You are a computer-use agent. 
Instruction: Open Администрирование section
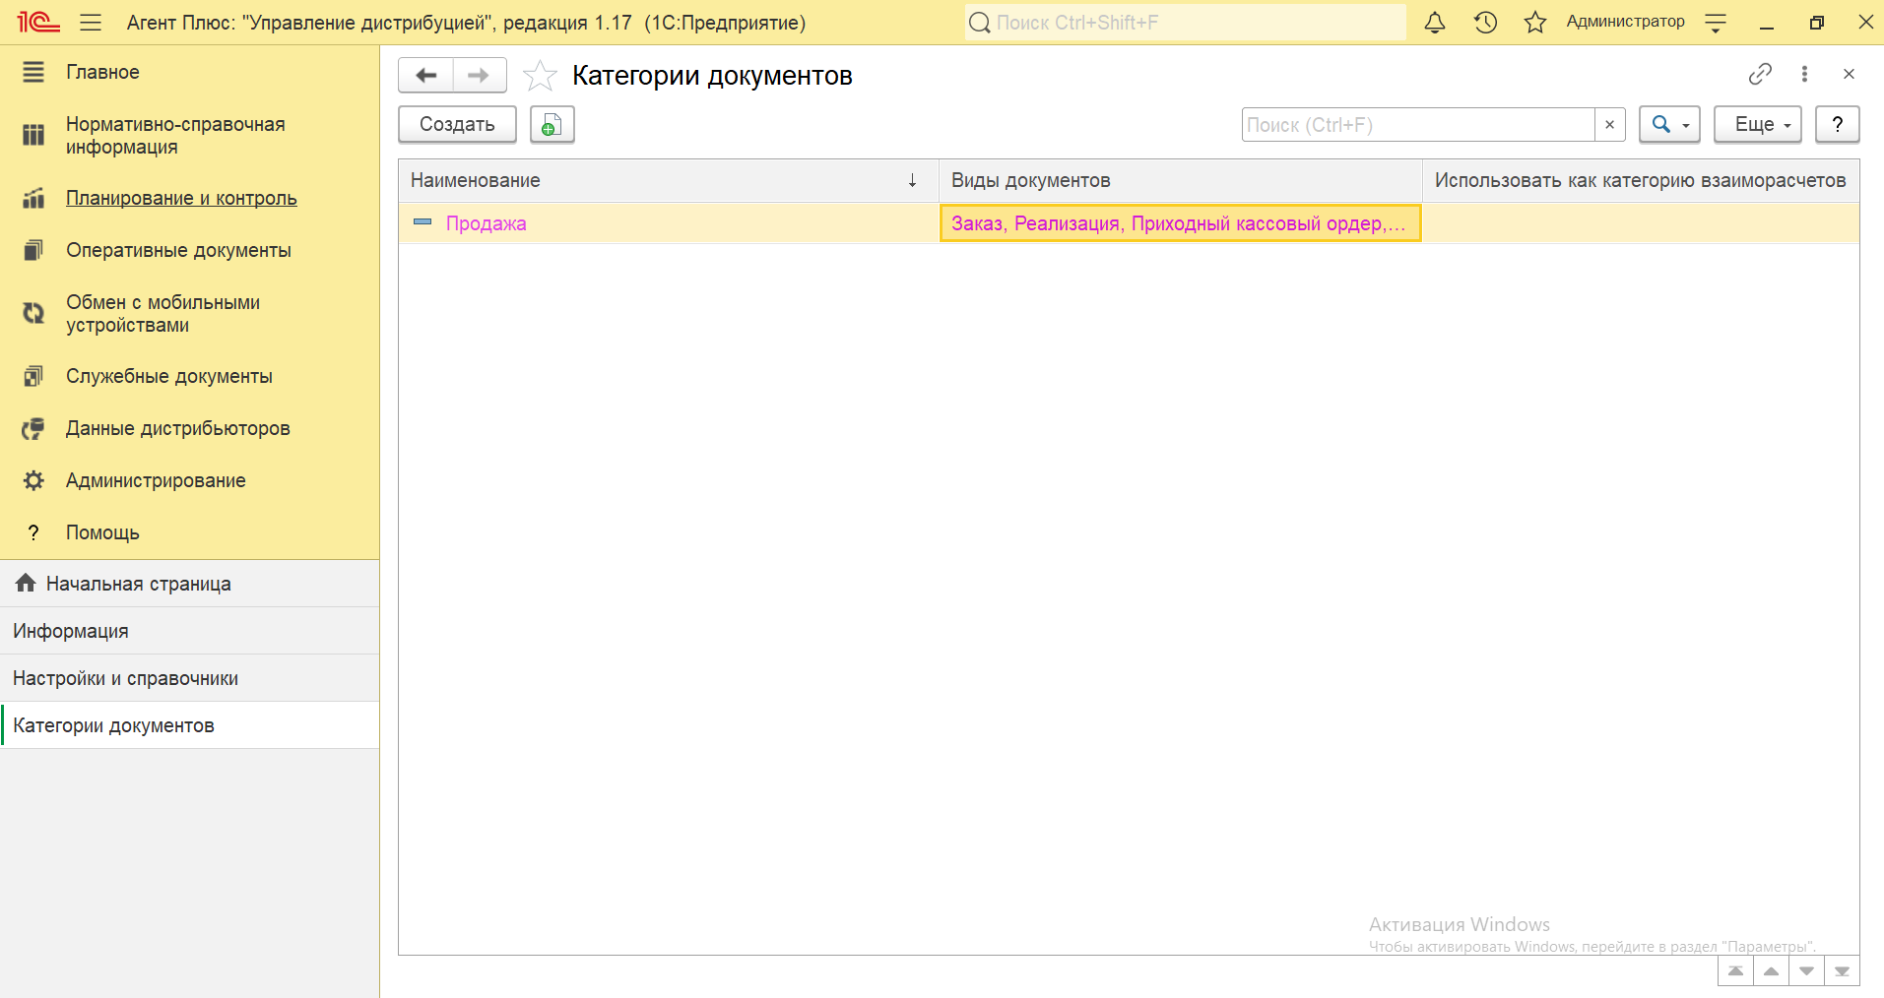[x=156, y=480]
